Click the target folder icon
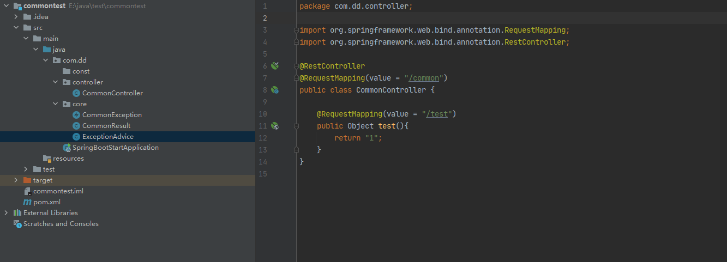This screenshot has width=727, height=262. (x=27, y=180)
